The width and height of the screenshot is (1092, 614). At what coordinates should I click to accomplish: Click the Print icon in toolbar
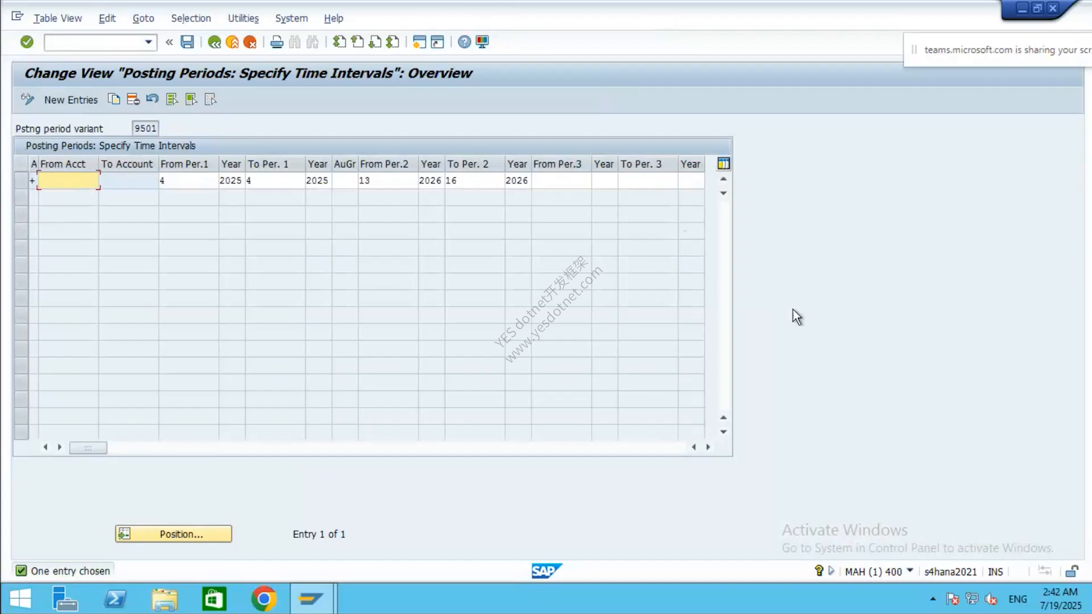[277, 42]
